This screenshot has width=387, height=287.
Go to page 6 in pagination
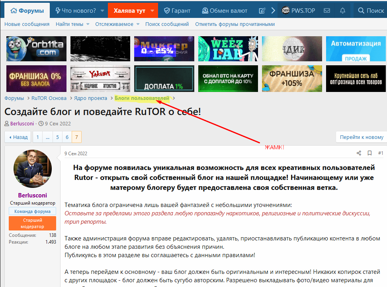click(67, 137)
